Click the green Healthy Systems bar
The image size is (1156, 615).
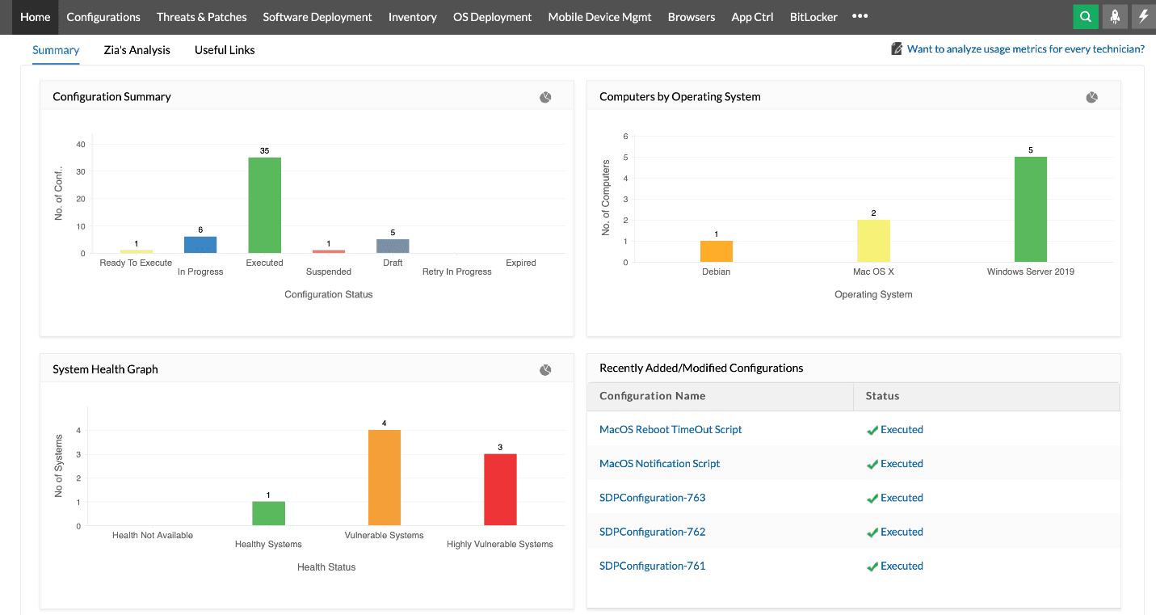[268, 514]
